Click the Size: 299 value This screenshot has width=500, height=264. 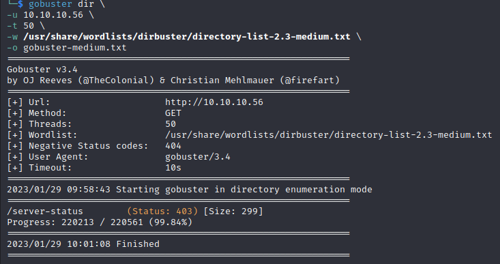tap(233, 211)
